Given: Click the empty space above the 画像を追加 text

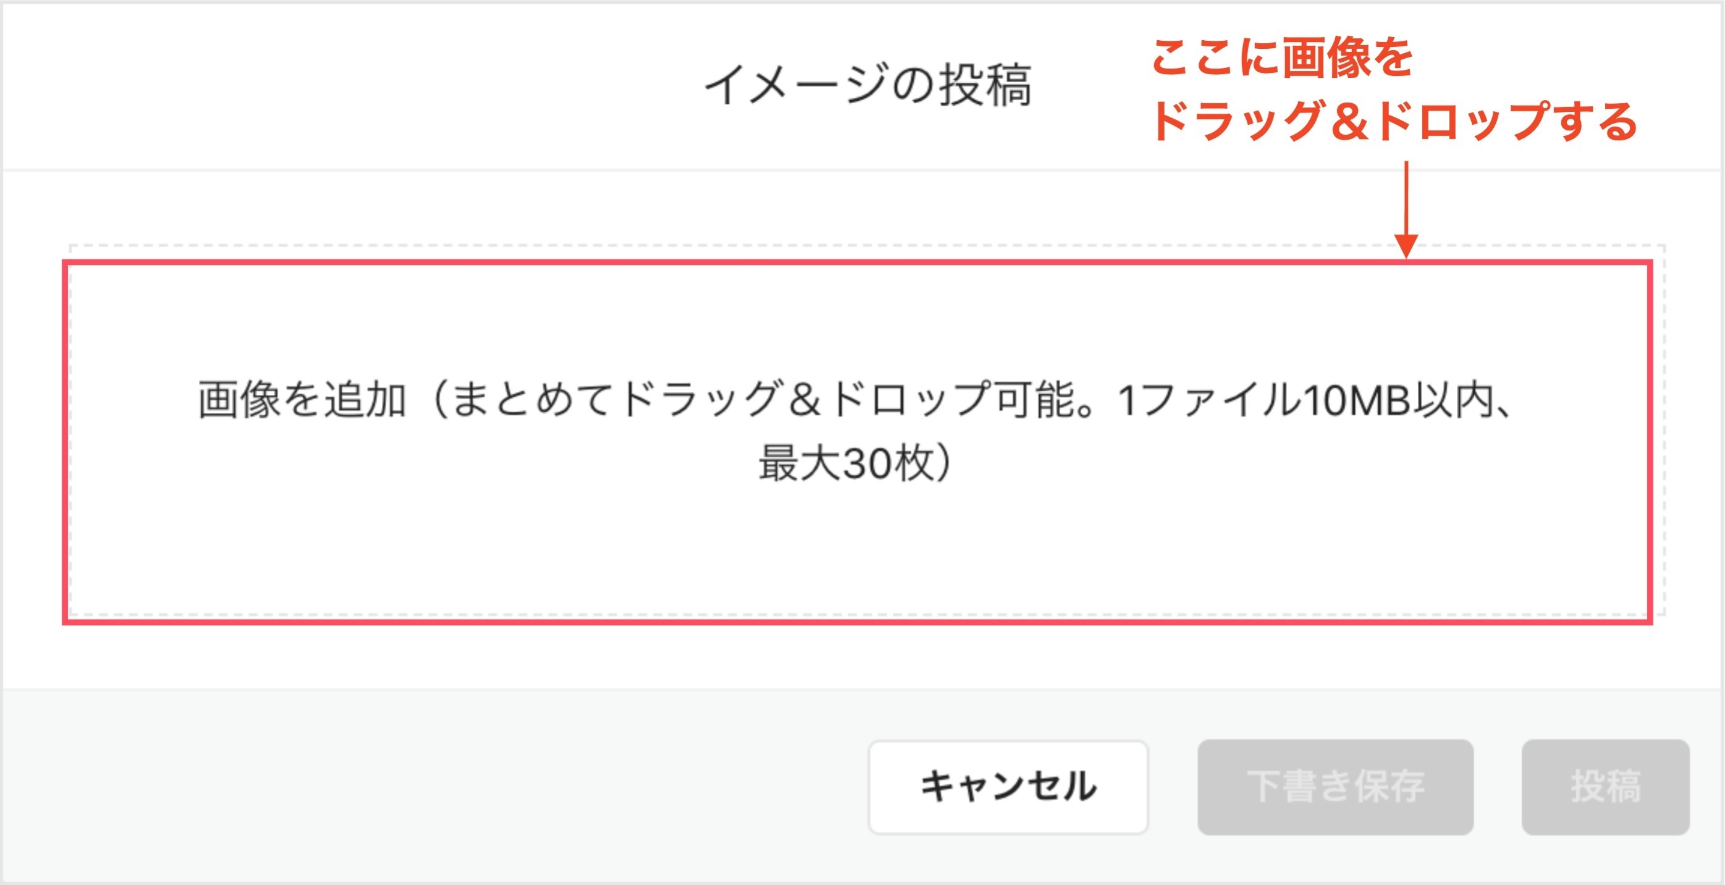Looking at the screenshot, I should click(x=857, y=321).
